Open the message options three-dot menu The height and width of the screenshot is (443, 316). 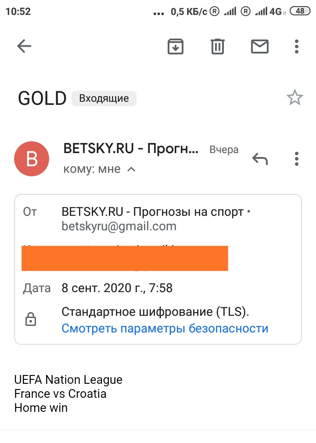[x=297, y=159]
